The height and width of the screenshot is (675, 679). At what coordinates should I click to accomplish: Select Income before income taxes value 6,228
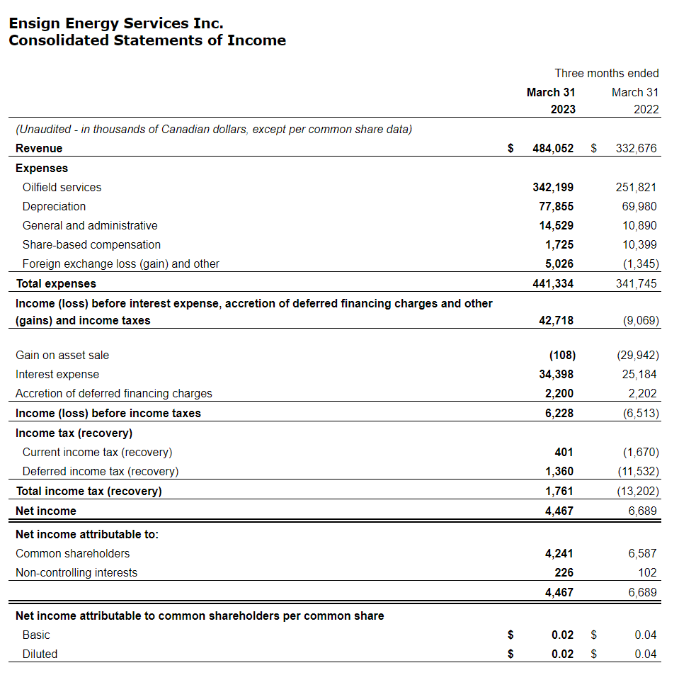[559, 414]
